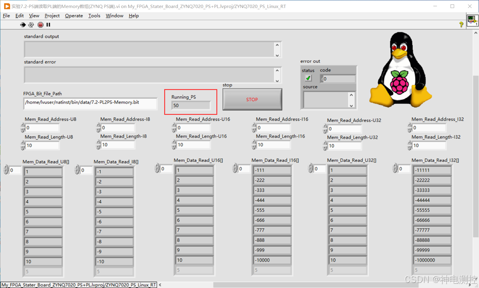Click the Mem_Data_Read_U16[] array index stepper

(158, 168)
